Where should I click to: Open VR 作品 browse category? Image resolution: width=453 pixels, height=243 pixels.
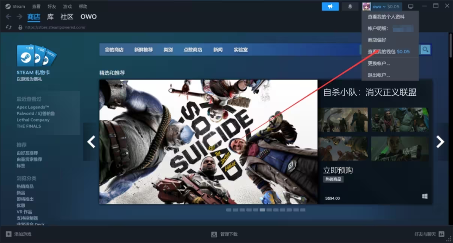(x=24, y=212)
